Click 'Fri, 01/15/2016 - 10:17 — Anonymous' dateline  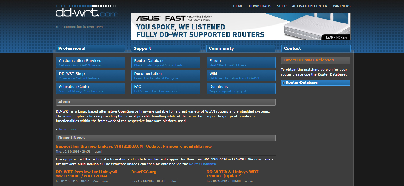pos(83,181)
